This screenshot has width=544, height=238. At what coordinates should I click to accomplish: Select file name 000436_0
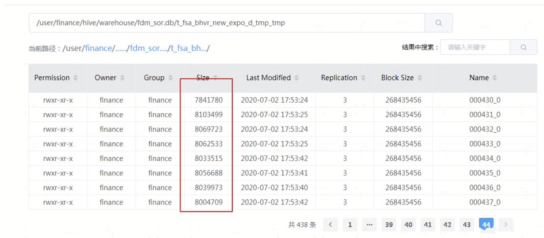coord(485,187)
